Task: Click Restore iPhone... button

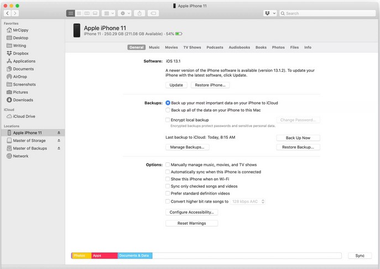Action: [210, 85]
